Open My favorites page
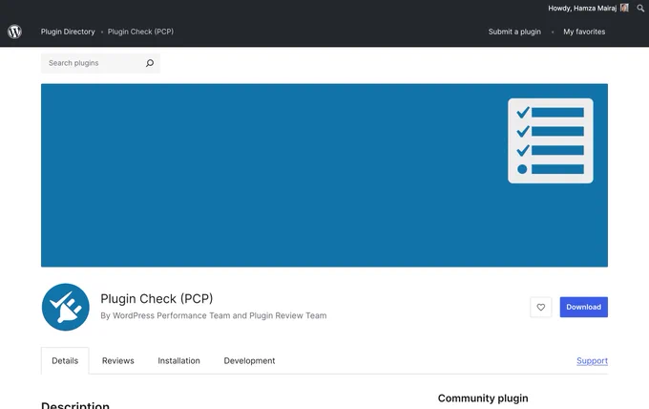The height and width of the screenshot is (409, 649). [584, 32]
